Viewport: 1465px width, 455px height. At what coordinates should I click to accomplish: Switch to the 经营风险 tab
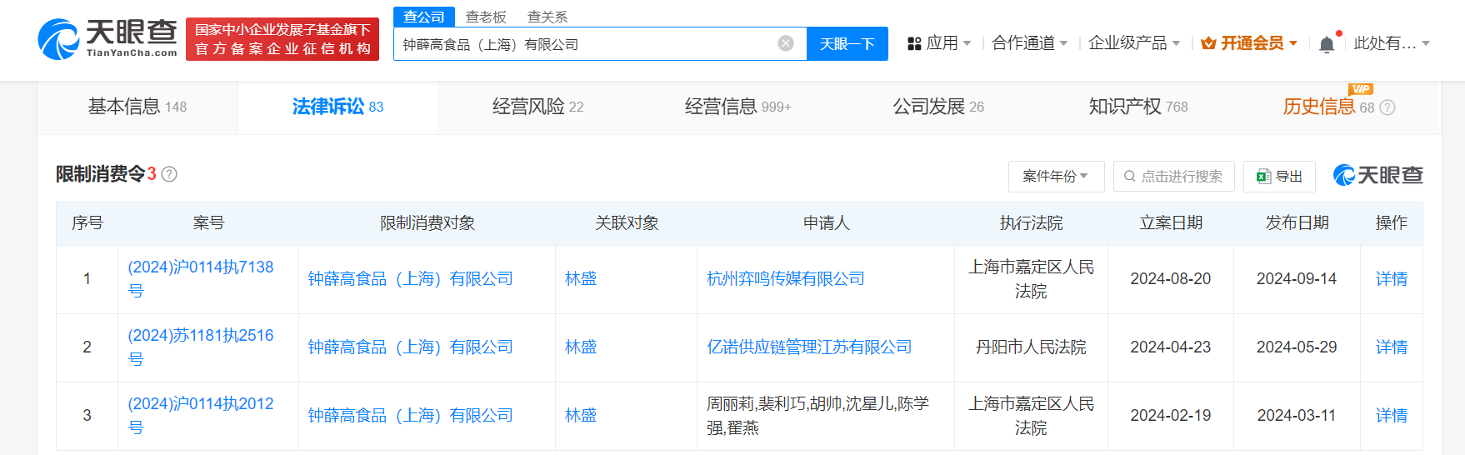(537, 107)
